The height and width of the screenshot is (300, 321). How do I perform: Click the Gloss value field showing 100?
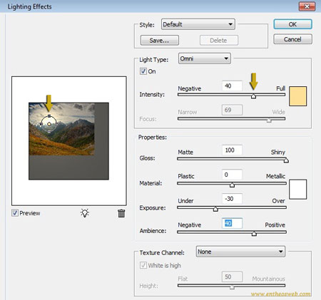(x=232, y=150)
